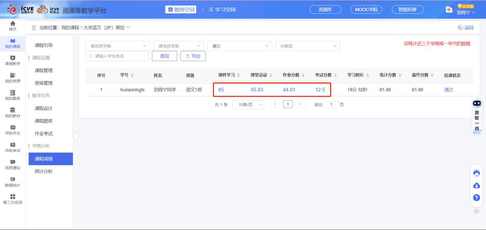Expand the 分数段 score range dropdown
This screenshot has height=230, width=486.
coord(308,45)
